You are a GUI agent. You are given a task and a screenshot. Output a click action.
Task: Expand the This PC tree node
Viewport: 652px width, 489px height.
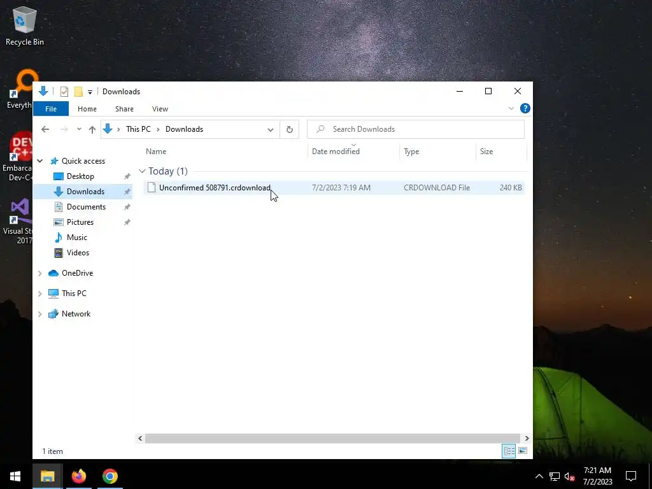(x=40, y=294)
